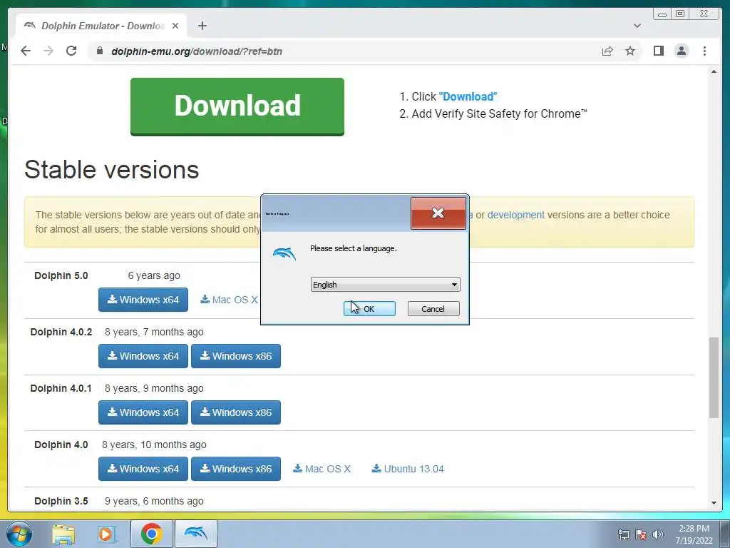Close the language dialog with red X
Screen dimensions: 730x548
[x=438, y=213]
